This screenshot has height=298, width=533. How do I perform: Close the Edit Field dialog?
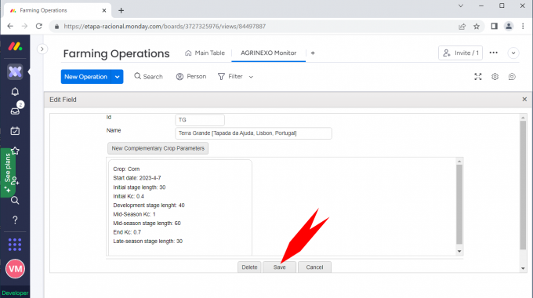[x=524, y=100]
